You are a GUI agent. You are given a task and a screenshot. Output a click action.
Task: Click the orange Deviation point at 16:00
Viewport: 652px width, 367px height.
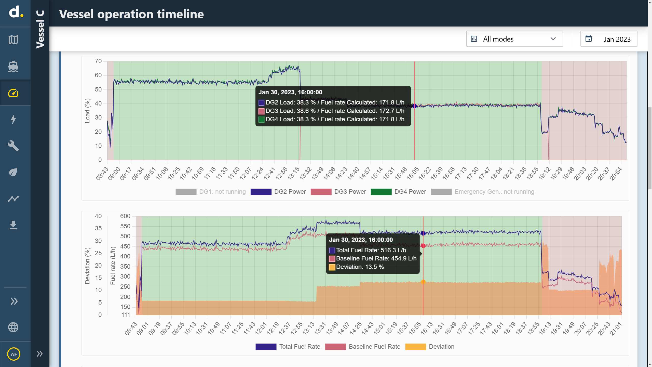[x=423, y=282]
